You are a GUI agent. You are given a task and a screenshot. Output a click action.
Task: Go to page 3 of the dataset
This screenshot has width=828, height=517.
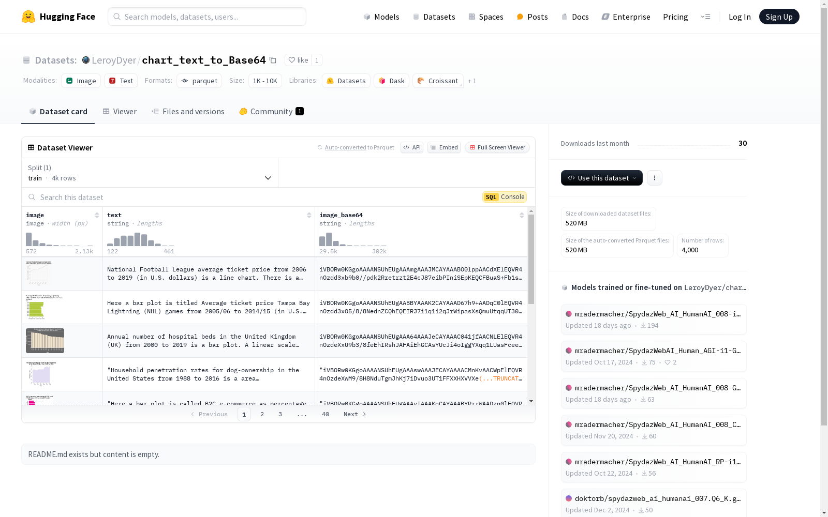(280, 414)
